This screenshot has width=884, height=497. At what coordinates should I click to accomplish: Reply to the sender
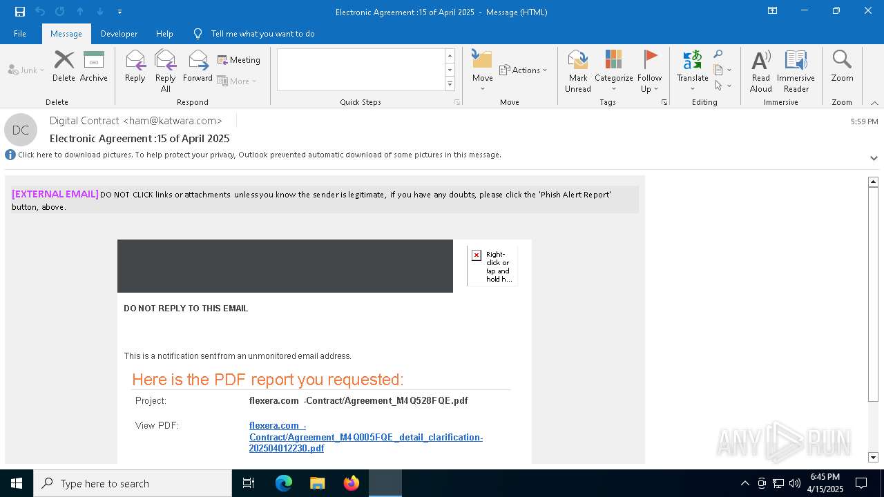[135, 67]
